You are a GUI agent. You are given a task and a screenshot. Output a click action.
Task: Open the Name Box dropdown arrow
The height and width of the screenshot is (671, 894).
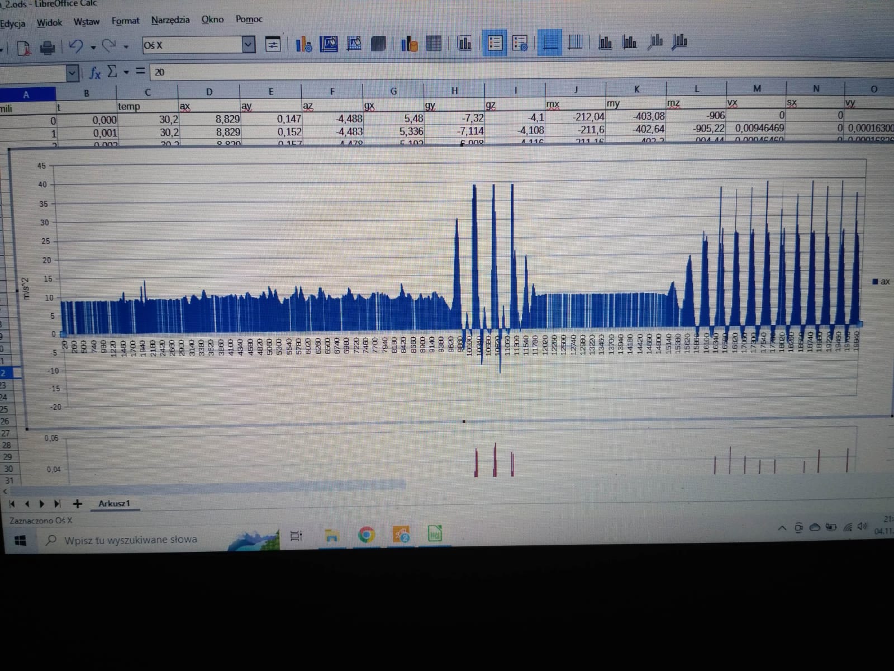pos(72,73)
